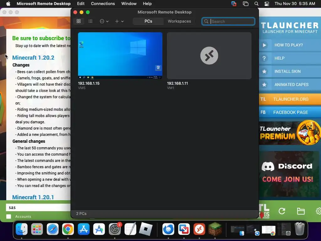Click the Minecraft 1.20.2 heading in TLauncher
321x241 pixels.
(x=33, y=58)
